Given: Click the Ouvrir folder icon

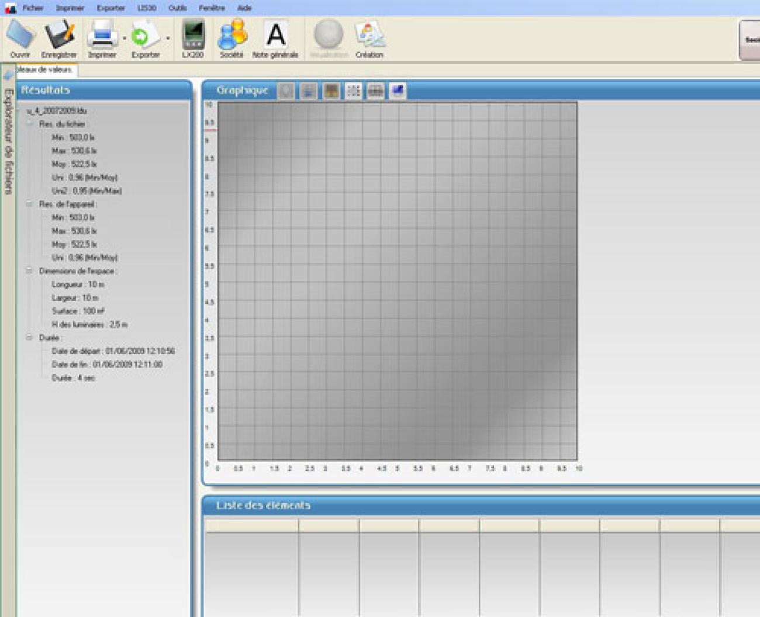Looking at the screenshot, I should coord(20,35).
